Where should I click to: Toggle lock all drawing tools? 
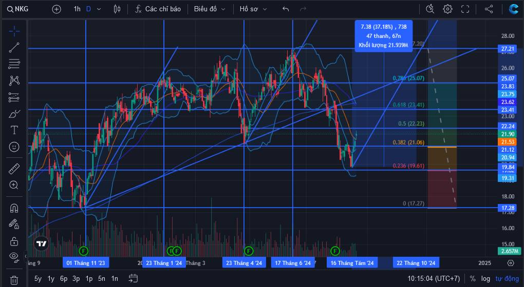(14, 241)
